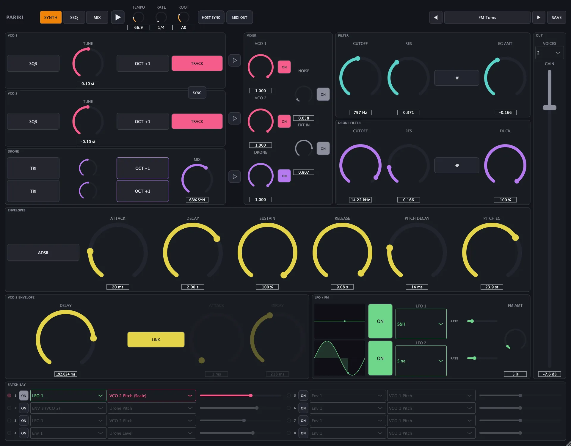Open patch 2 source ENV 3 (VCO 2) dropdown

point(68,408)
